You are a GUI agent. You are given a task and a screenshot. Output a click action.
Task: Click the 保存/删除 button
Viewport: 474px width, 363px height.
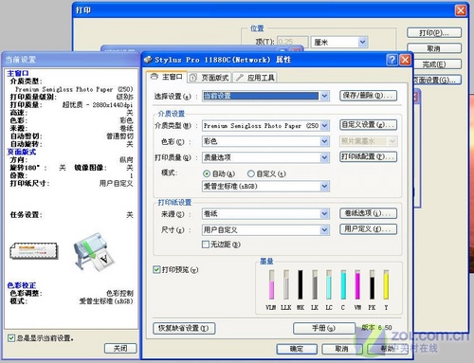pyautogui.click(x=368, y=96)
